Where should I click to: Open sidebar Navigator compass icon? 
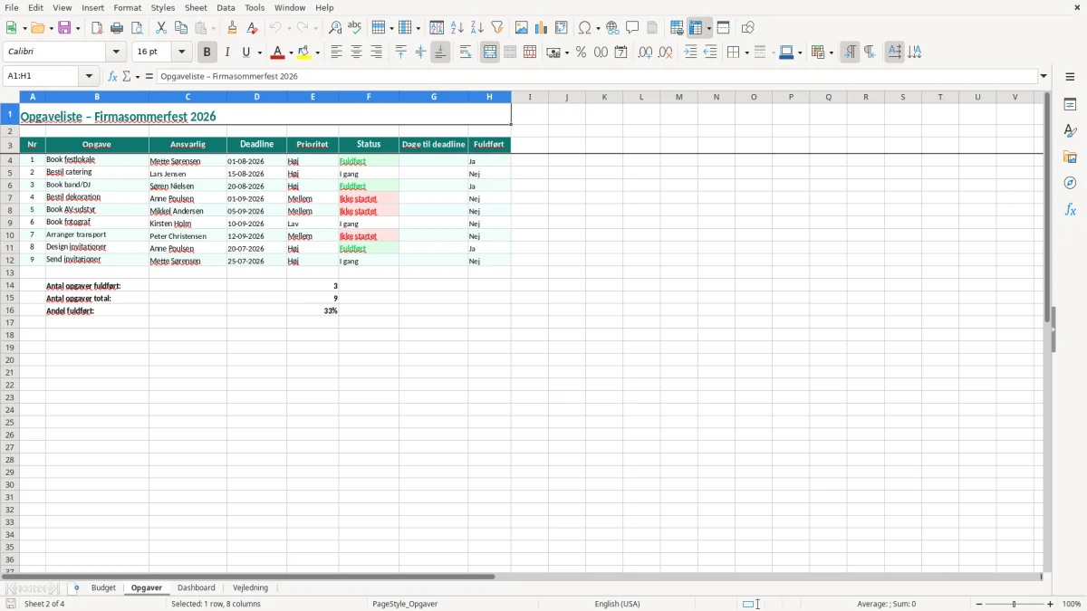[x=1070, y=184]
